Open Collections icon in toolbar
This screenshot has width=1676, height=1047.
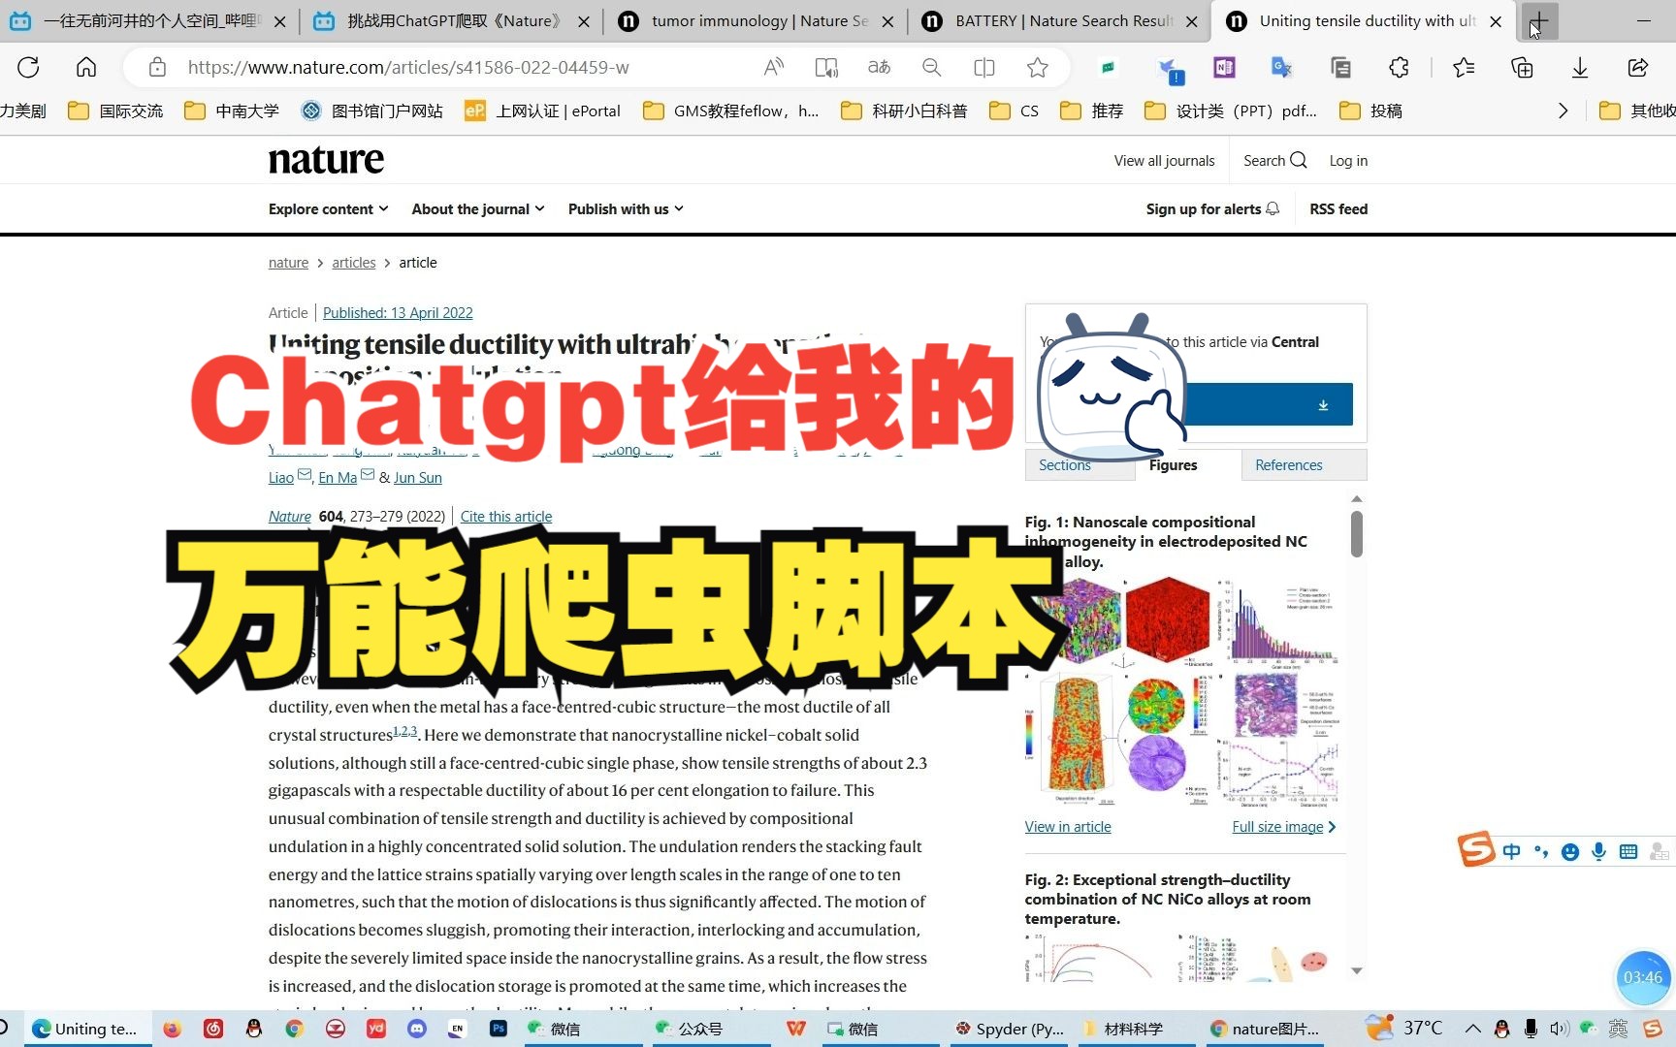pos(1522,67)
